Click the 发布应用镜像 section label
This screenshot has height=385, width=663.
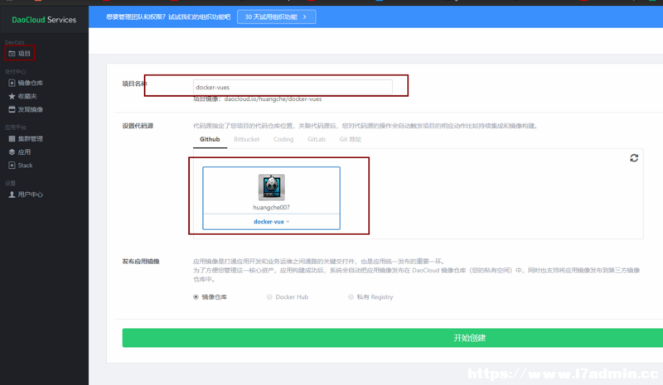[x=141, y=262]
